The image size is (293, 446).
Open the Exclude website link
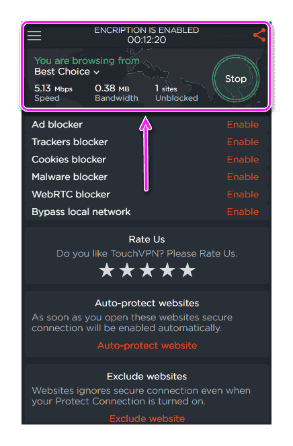coord(147,418)
